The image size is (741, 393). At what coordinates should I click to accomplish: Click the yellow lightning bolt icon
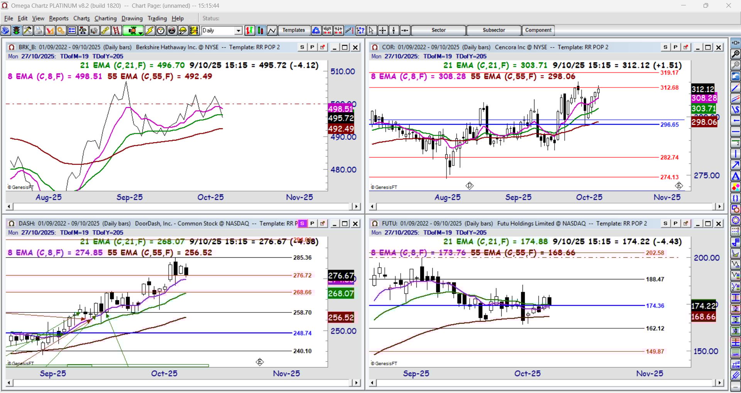(150, 30)
